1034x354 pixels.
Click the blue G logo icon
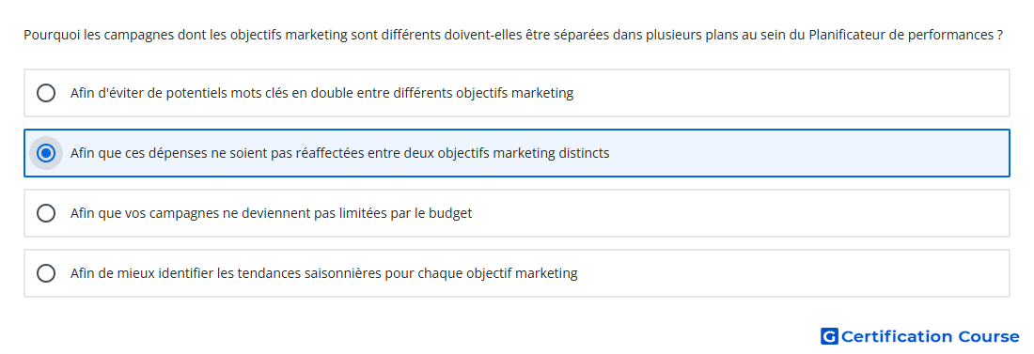click(x=829, y=336)
